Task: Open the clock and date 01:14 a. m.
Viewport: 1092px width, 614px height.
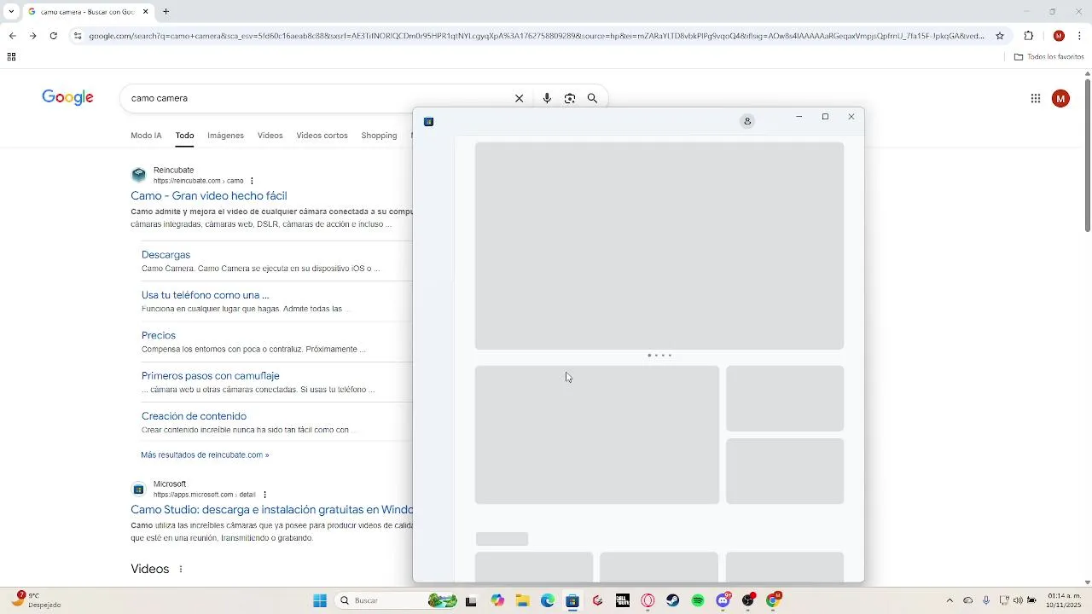Action: [1065, 600]
